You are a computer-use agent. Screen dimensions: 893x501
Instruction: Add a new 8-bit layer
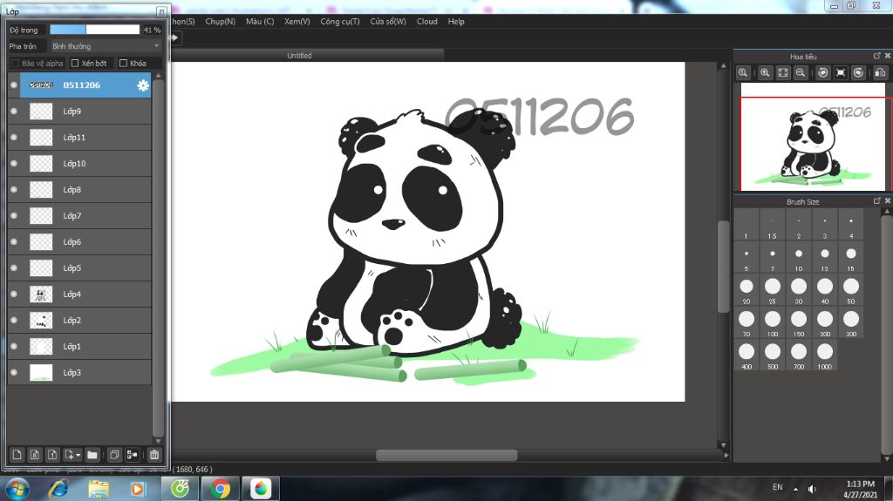tap(35, 455)
